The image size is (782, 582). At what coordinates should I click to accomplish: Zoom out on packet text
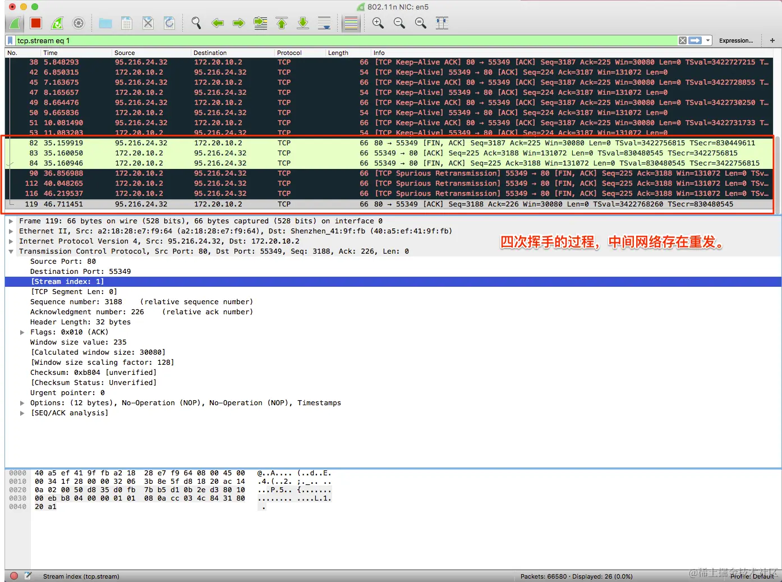click(x=399, y=23)
